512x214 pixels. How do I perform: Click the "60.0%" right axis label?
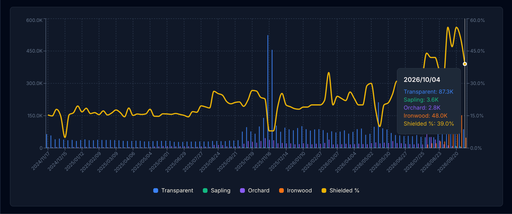(x=477, y=20)
